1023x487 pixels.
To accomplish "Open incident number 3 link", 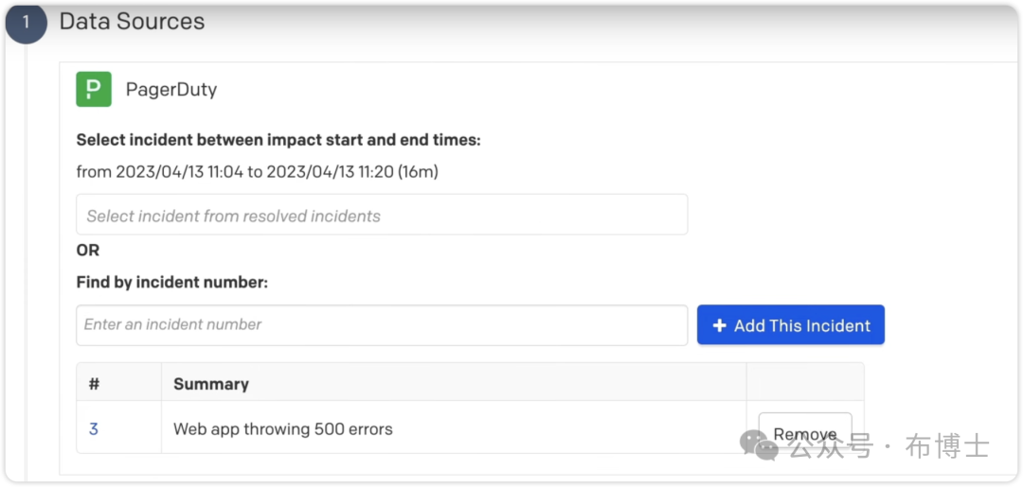I will coord(94,429).
